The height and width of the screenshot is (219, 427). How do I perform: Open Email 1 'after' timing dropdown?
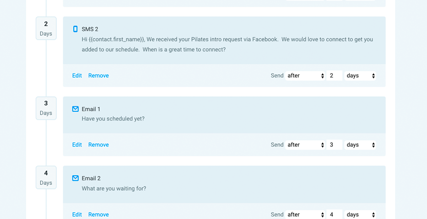306,145
